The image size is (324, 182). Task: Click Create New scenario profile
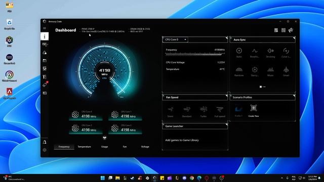(x=254, y=111)
